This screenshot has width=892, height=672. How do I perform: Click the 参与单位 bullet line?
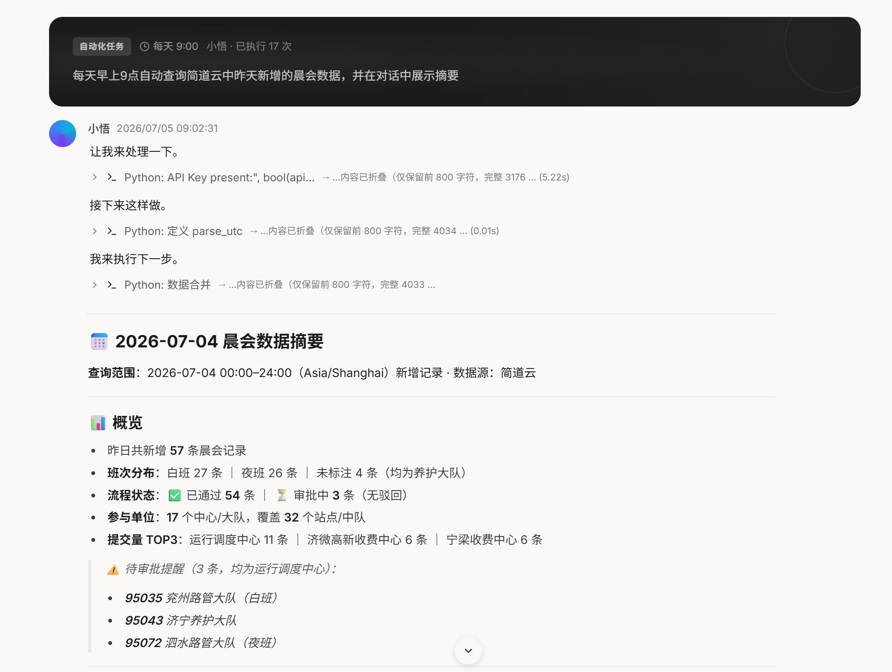[x=236, y=517]
